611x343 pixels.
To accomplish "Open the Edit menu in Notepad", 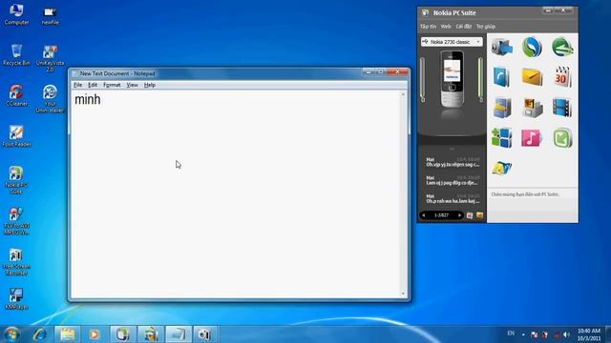I will pyautogui.click(x=93, y=85).
